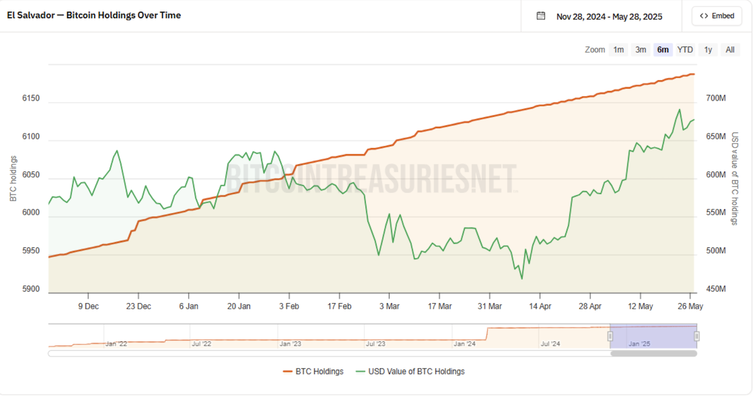Click the BTC holdings left axis title
Image resolution: width=754 pixels, height=396 pixels.
(13, 178)
